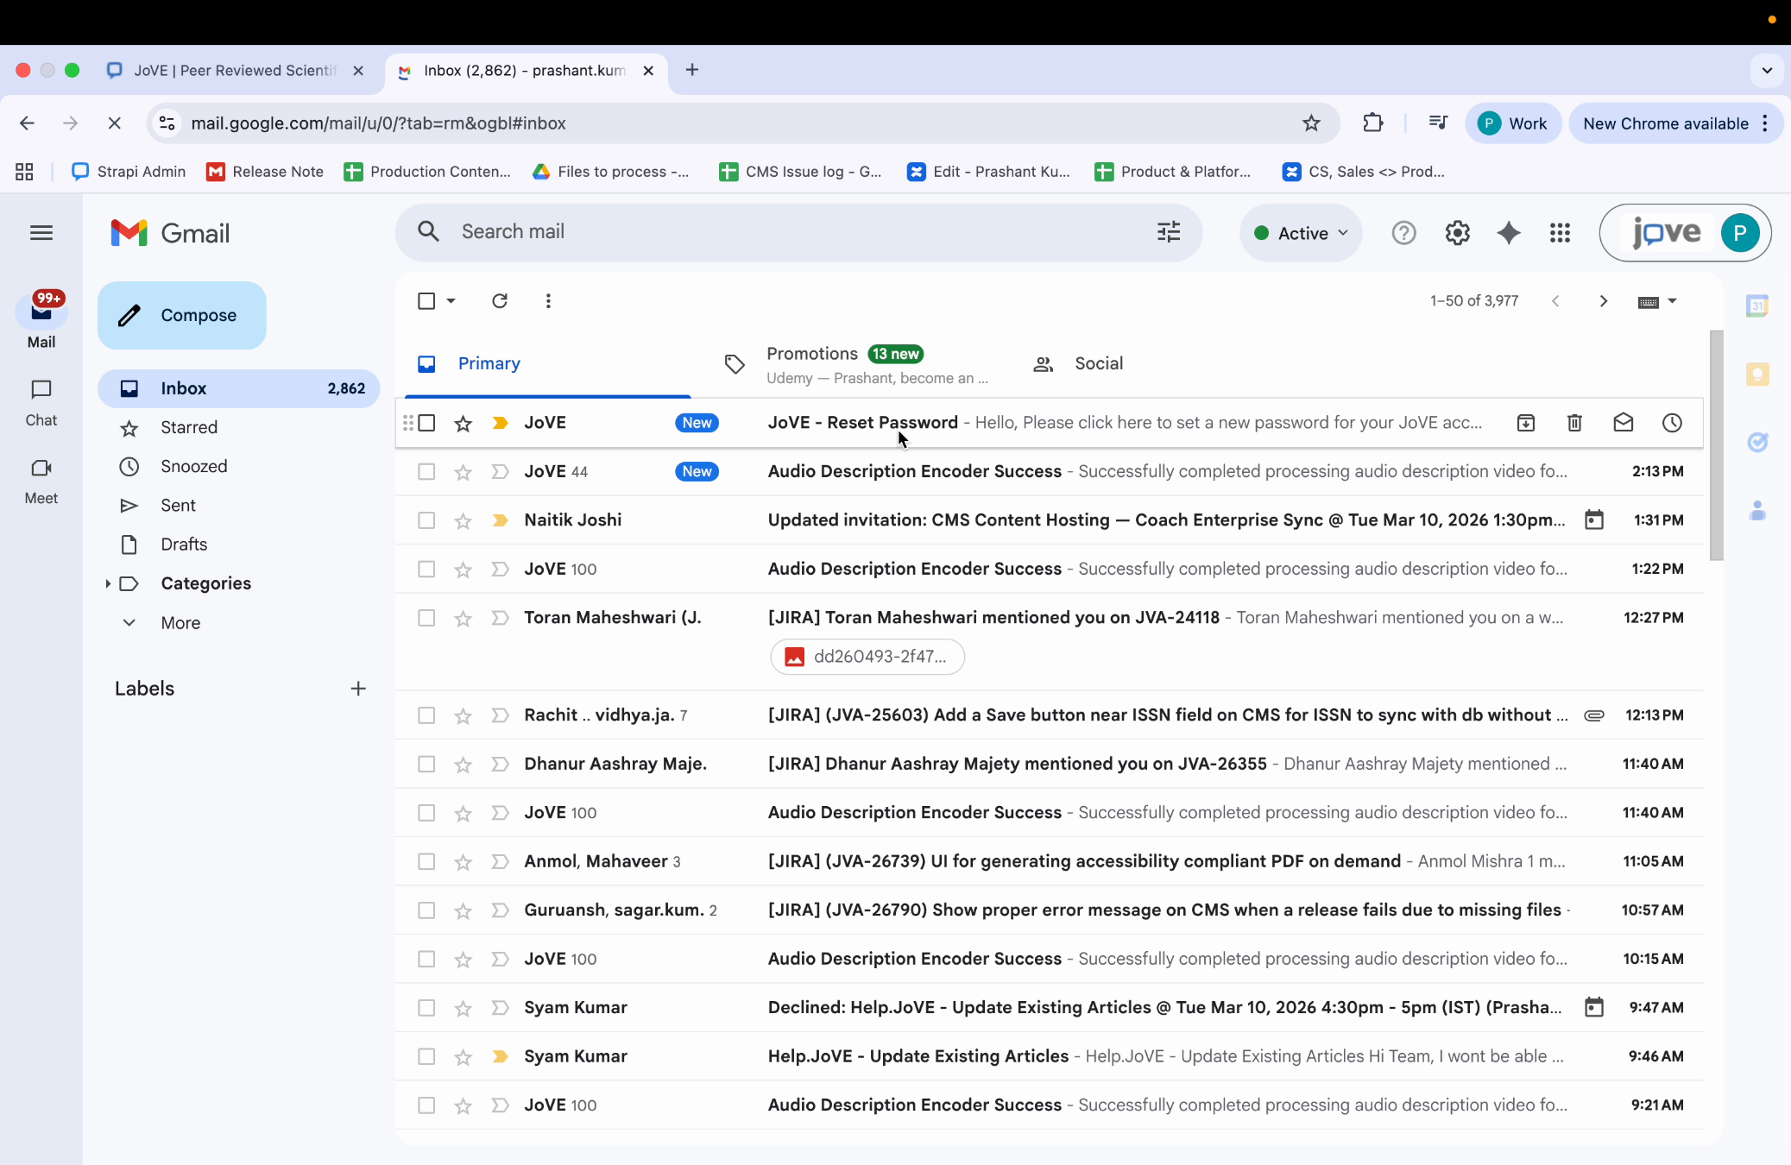This screenshot has height=1165, width=1791.
Task: Open the Sent folder
Action: click(177, 505)
